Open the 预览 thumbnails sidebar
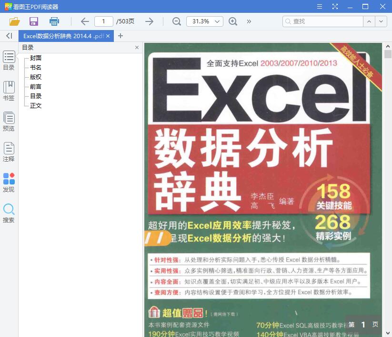 point(9,122)
